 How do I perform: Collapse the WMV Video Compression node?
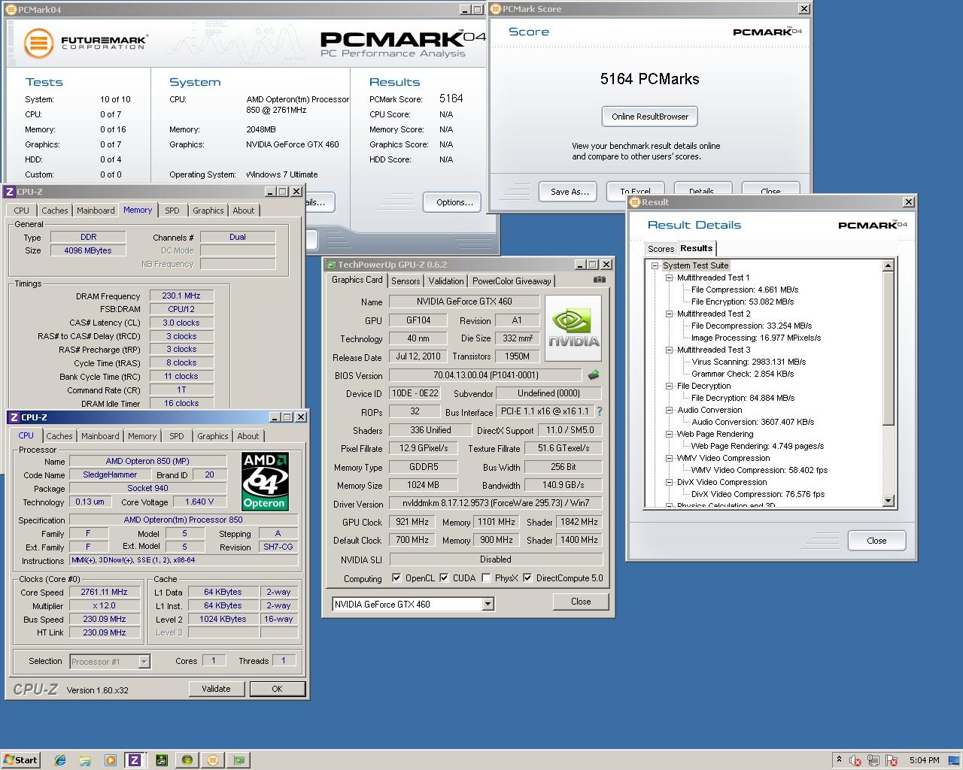(669, 458)
